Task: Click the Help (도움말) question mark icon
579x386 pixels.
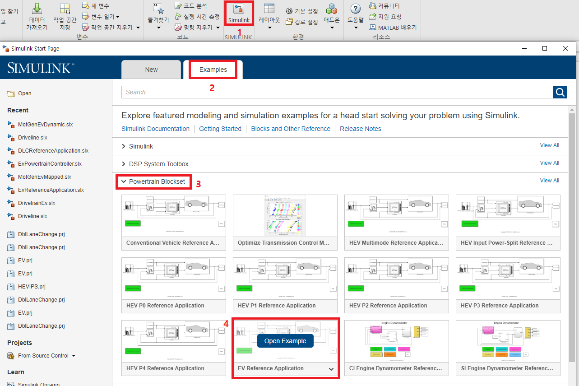Action: 356,9
